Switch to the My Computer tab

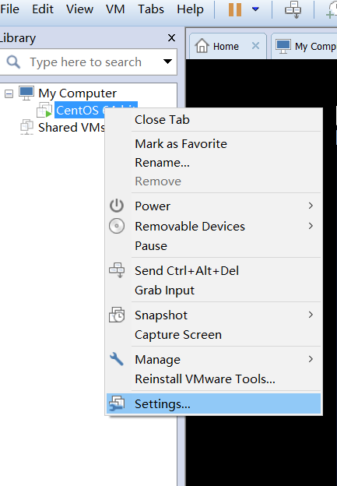point(305,46)
